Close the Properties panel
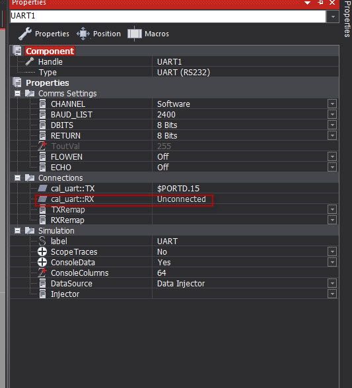This screenshot has width=352, height=388. click(332, 3)
